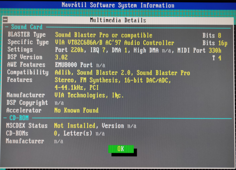The height and width of the screenshot is (170, 236).
Task: Click the CD-ROMs label
Action: click(17, 133)
